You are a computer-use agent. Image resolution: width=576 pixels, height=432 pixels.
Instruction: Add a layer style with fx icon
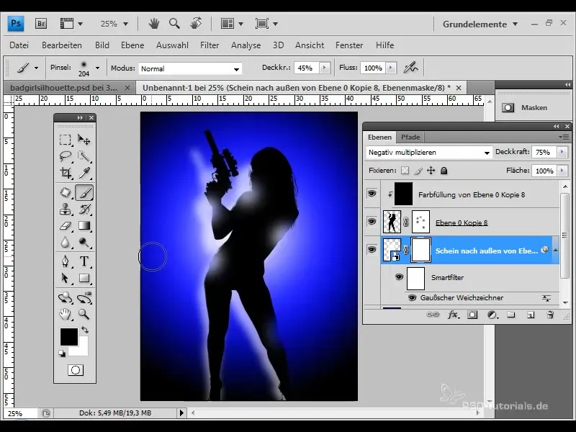[453, 315]
